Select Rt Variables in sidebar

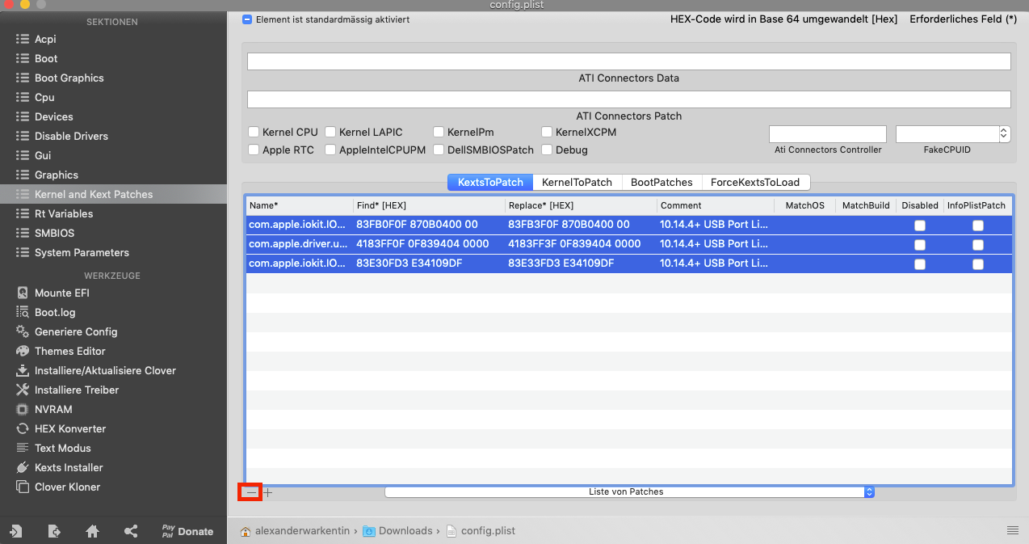tap(64, 213)
